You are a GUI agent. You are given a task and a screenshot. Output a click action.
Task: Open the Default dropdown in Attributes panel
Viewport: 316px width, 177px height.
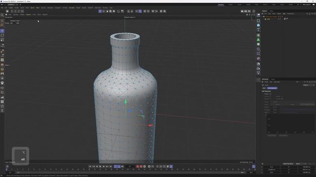pos(309,85)
